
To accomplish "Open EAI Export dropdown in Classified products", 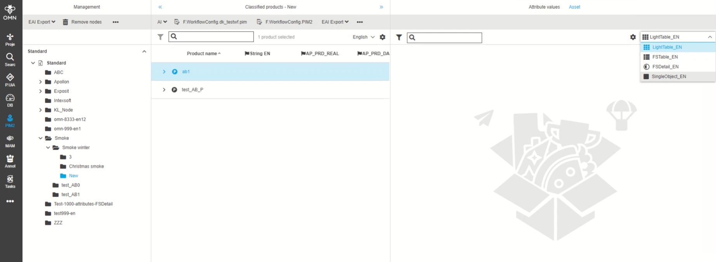I will point(335,22).
